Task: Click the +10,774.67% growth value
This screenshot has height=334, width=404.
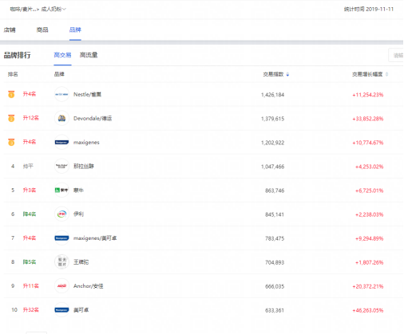Action: 368,143
